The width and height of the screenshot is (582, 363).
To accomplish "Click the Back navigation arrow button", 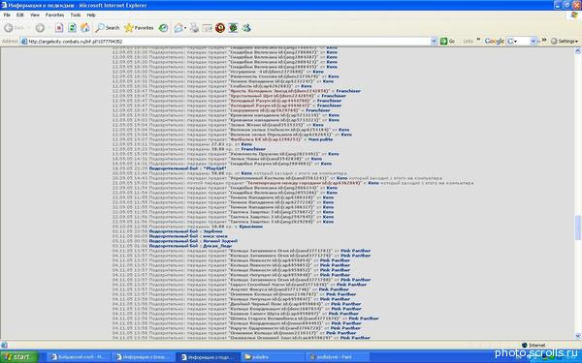I will [x=9, y=28].
